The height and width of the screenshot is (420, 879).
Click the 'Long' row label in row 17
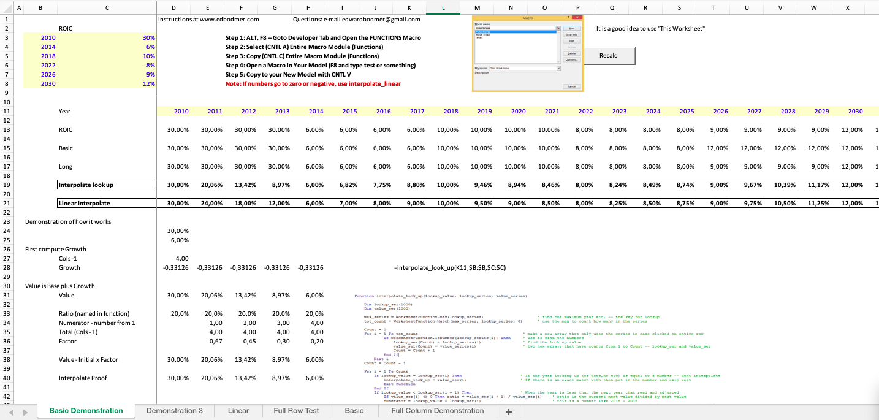point(65,166)
